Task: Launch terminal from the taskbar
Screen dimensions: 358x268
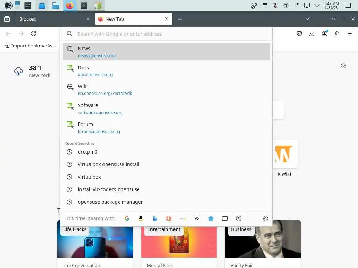Action: [84, 6]
